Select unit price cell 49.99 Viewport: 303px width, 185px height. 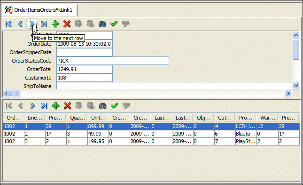point(98,134)
